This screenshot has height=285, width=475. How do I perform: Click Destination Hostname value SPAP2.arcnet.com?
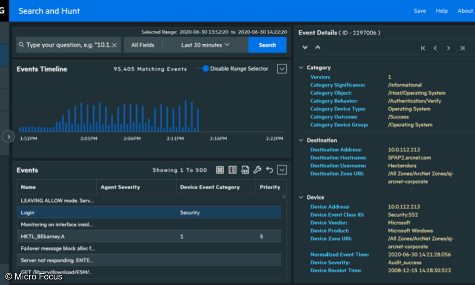(x=409, y=158)
